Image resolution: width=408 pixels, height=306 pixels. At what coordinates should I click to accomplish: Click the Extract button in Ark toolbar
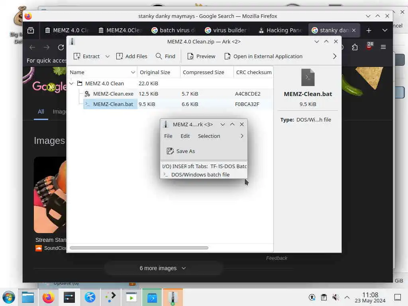click(x=86, y=56)
